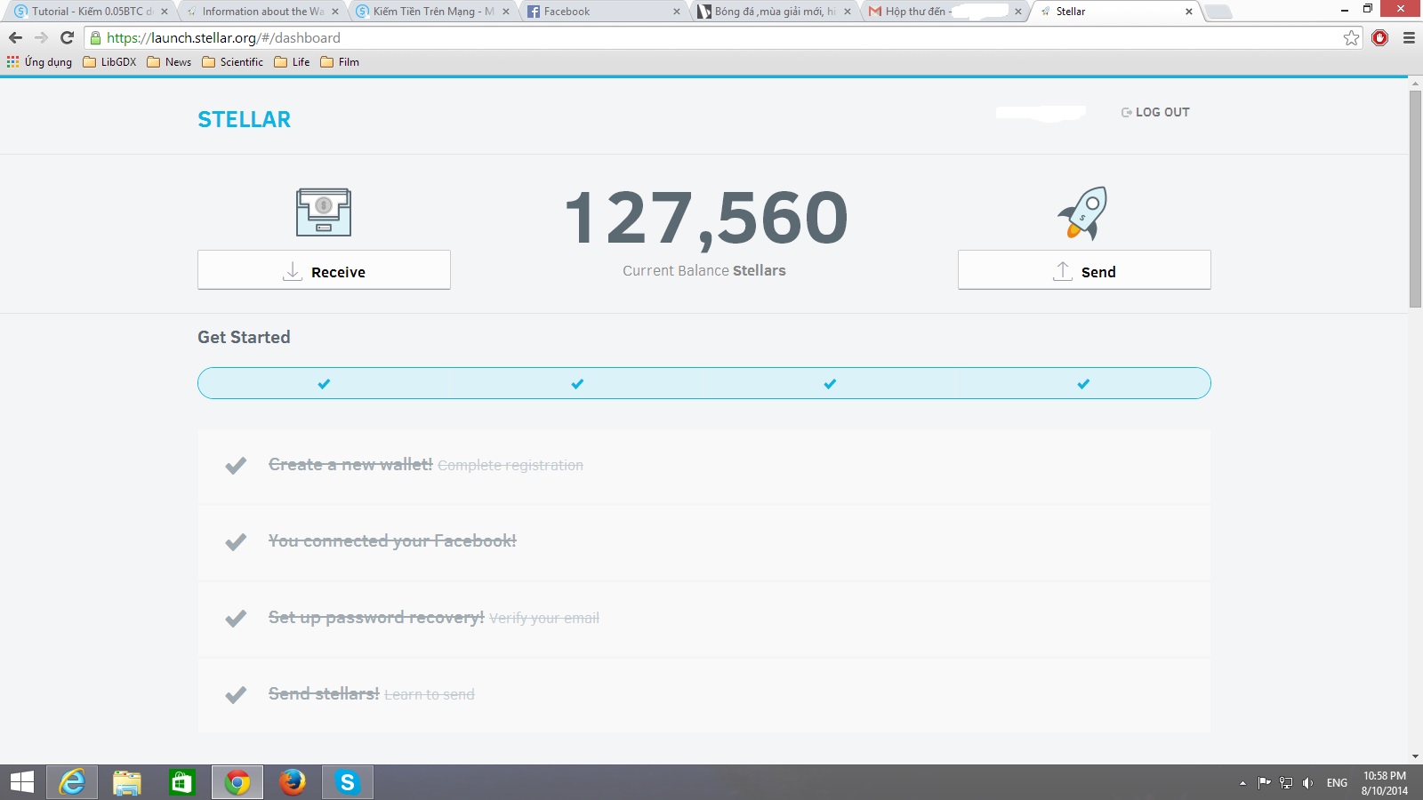Click checkmark beside You connected your Facebook
The height and width of the screenshot is (800, 1423).
236,542
